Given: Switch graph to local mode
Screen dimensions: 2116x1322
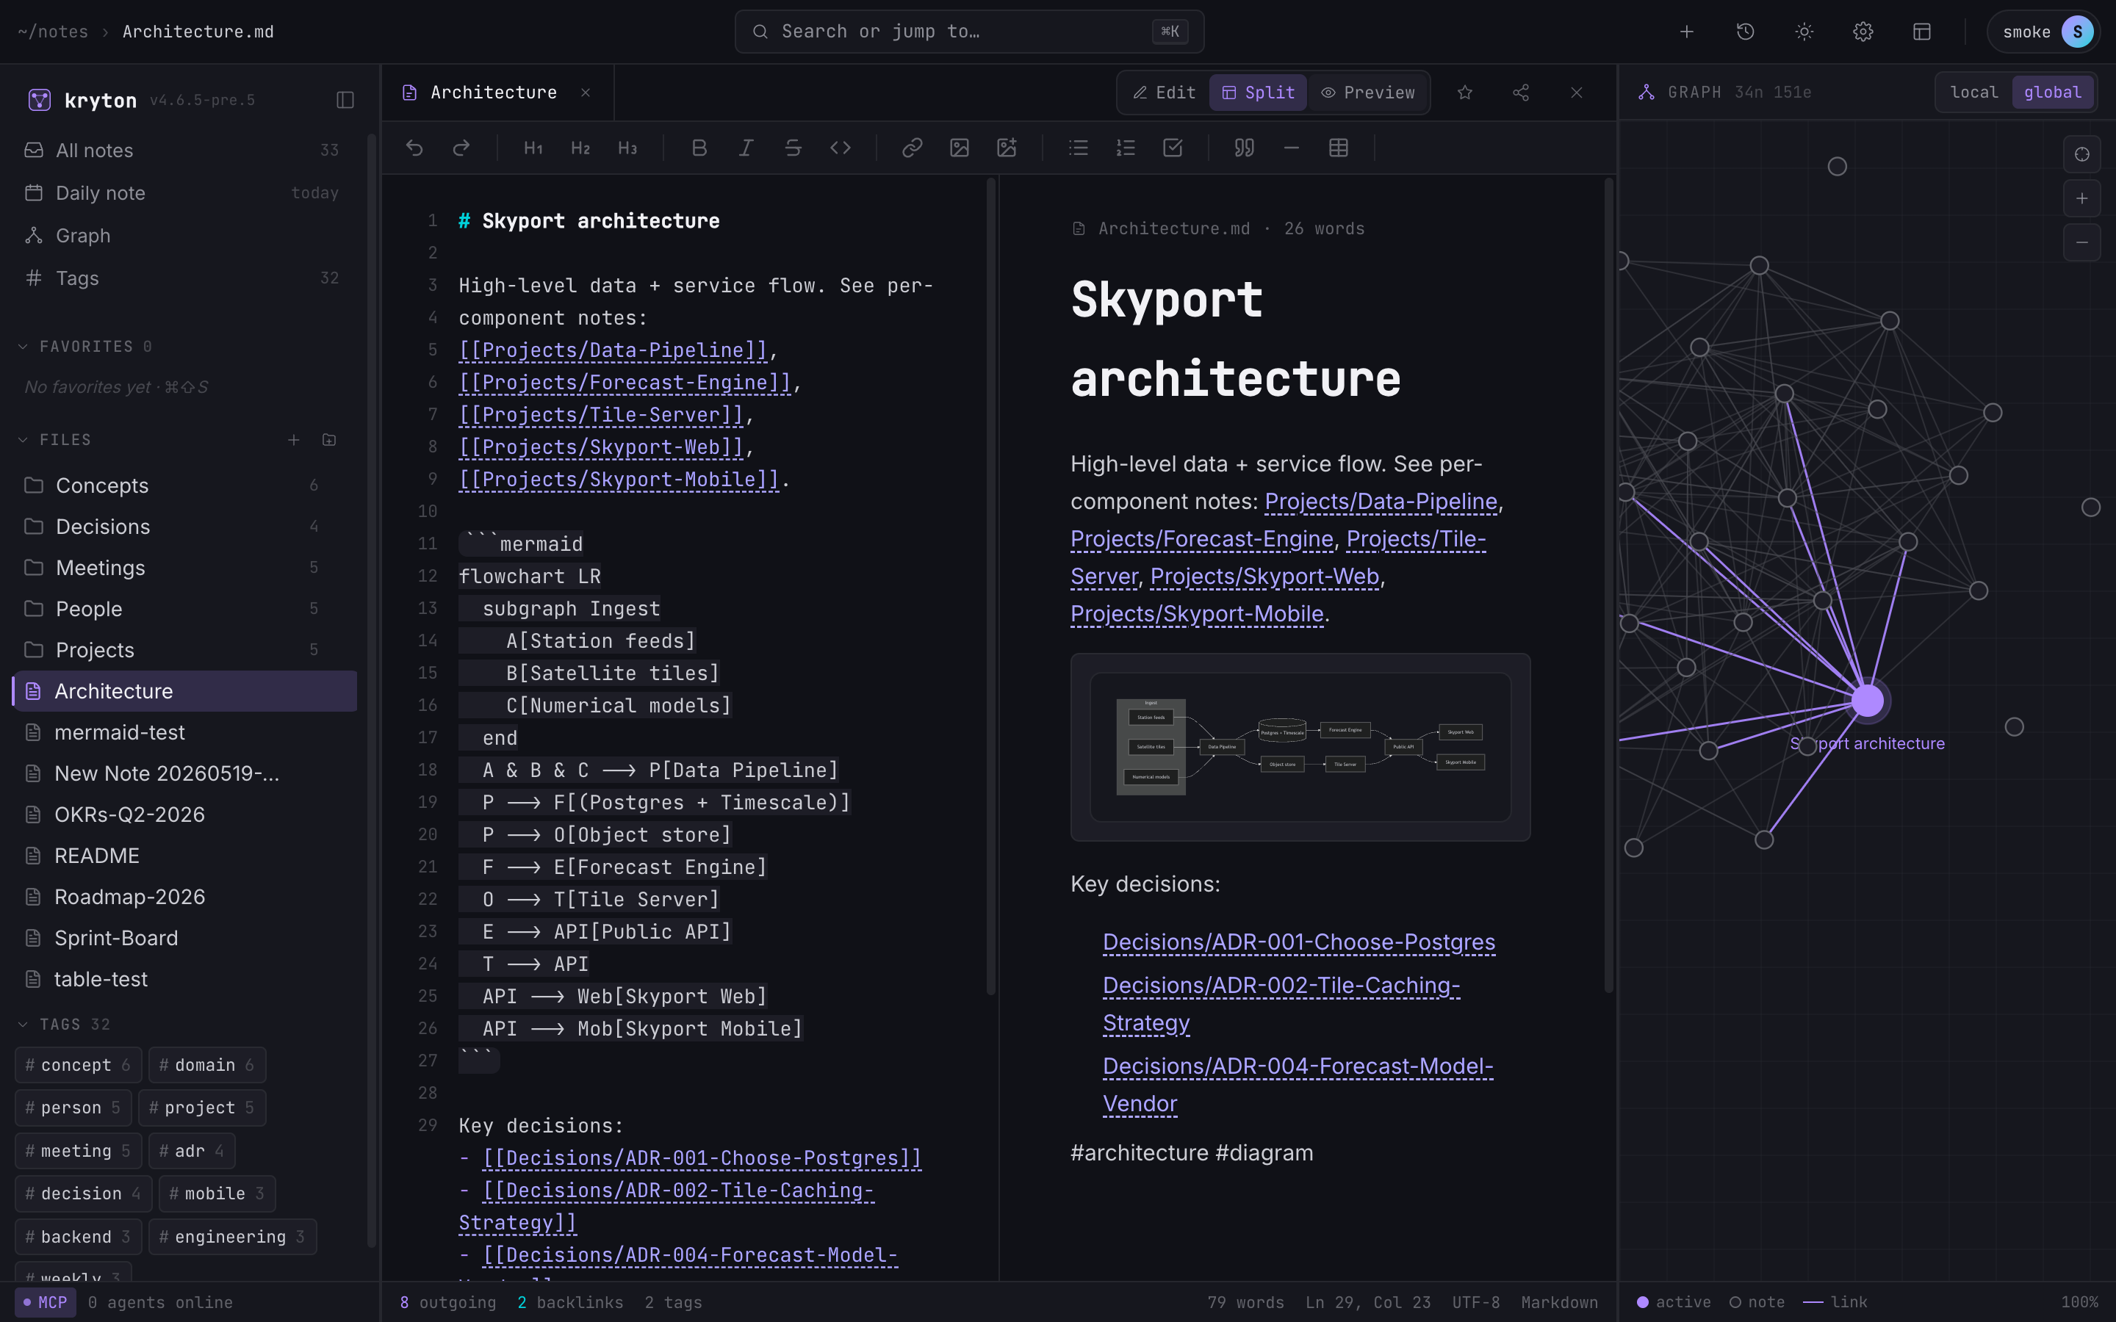Looking at the screenshot, I should pos(1974,93).
